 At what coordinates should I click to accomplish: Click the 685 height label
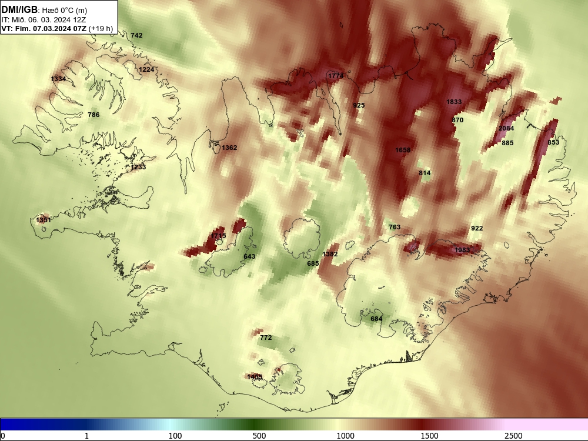pyautogui.click(x=313, y=263)
